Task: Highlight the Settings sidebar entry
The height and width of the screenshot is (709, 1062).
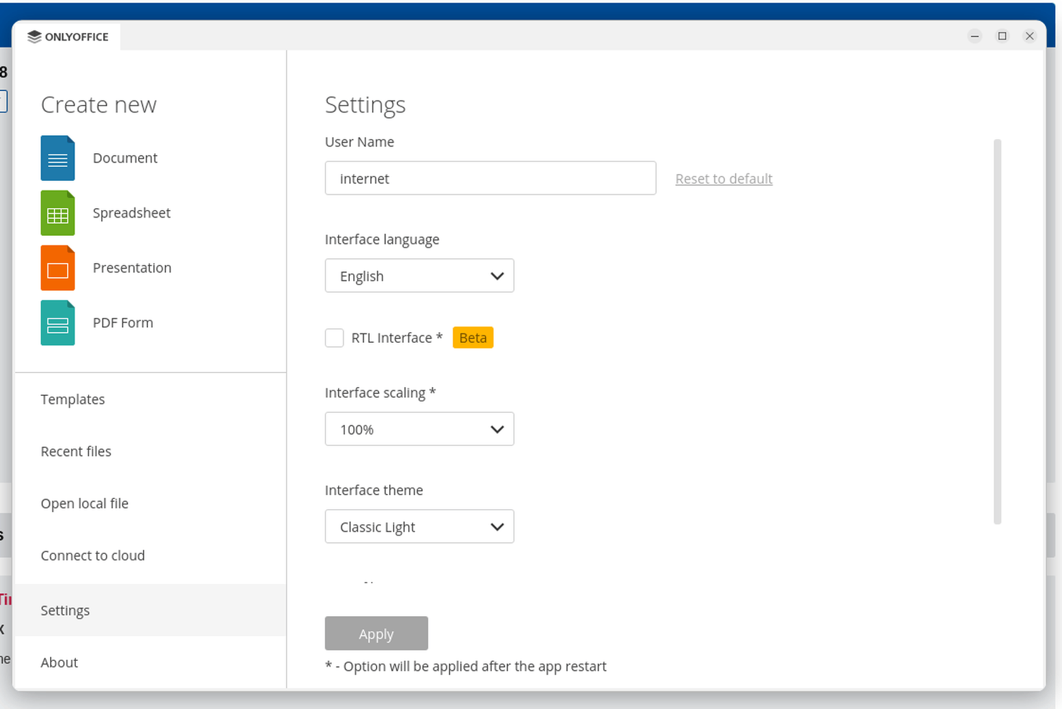Action: (65, 610)
